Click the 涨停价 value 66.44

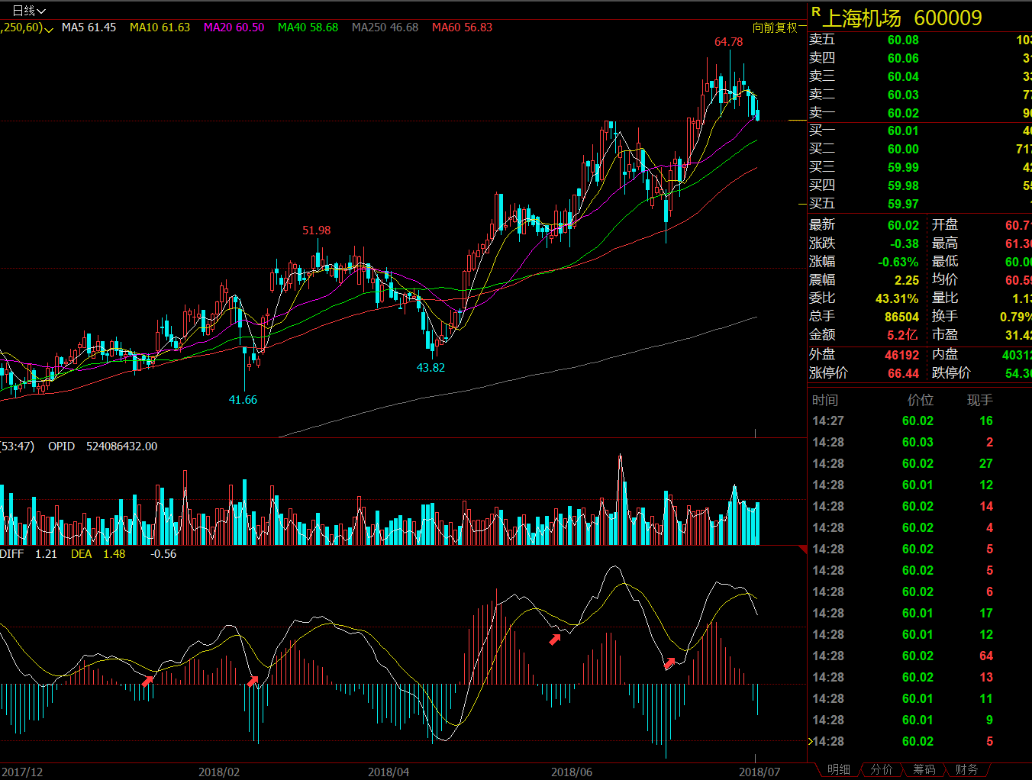[903, 373]
